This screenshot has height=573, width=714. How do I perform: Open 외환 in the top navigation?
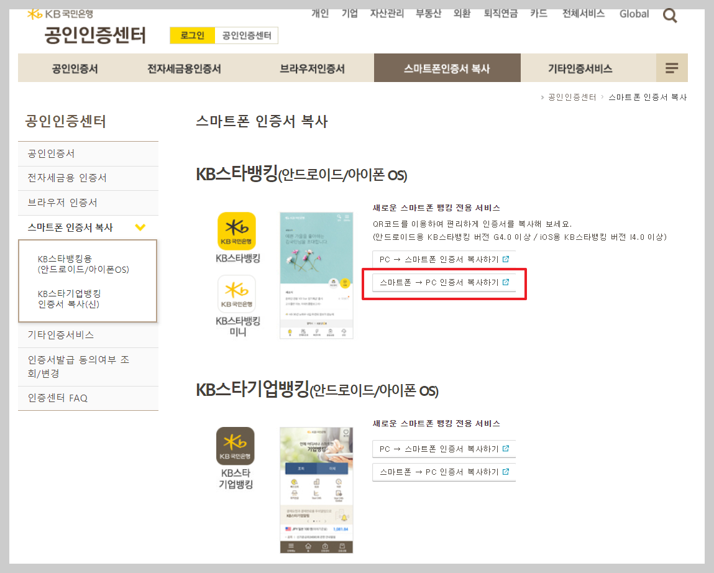coord(462,14)
